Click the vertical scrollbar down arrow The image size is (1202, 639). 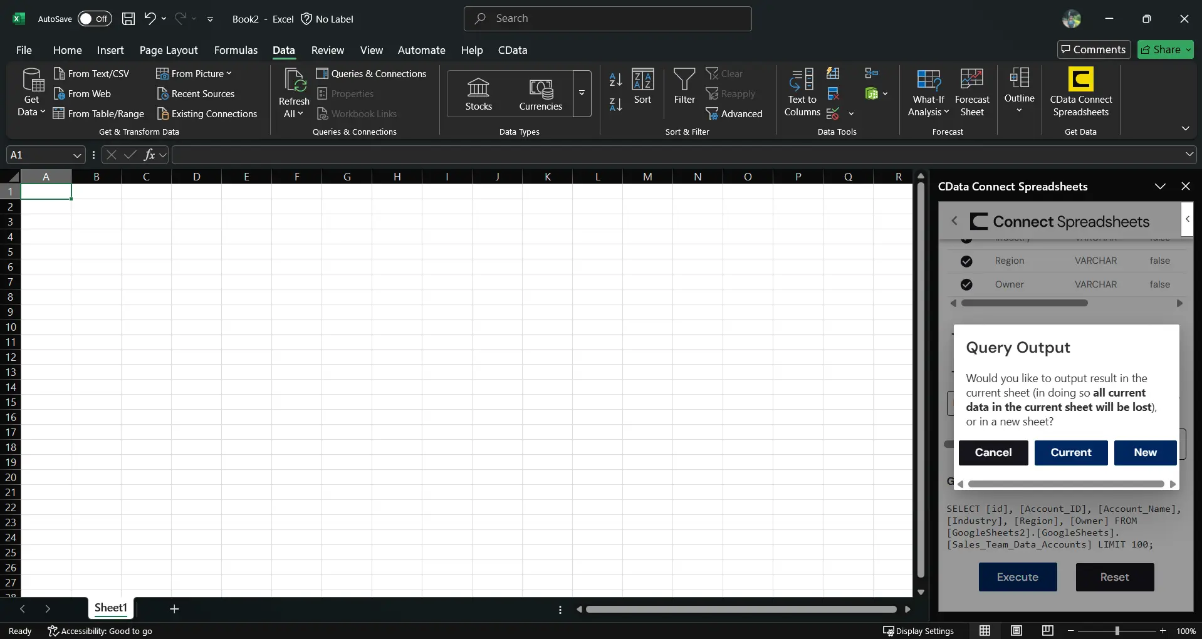tap(921, 591)
